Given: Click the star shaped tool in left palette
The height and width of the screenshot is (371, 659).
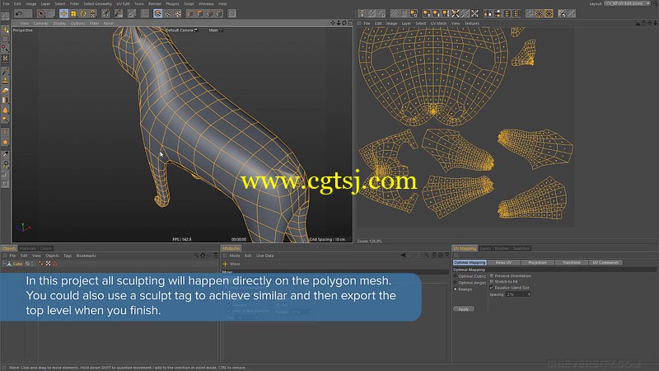Looking at the screenshot, I should (6, 142).
